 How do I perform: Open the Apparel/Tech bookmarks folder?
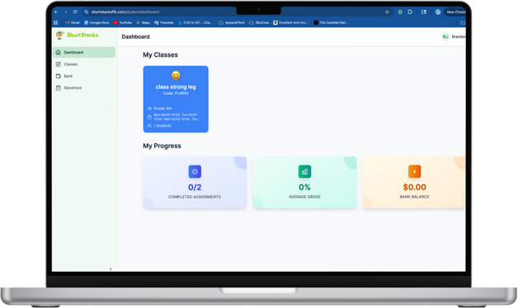232,23
